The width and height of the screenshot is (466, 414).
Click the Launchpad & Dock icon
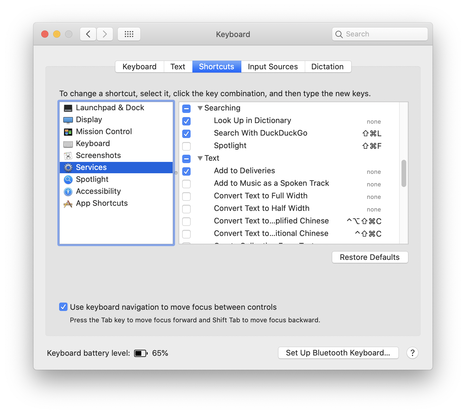pyautogui.click(x=68, y=108)
